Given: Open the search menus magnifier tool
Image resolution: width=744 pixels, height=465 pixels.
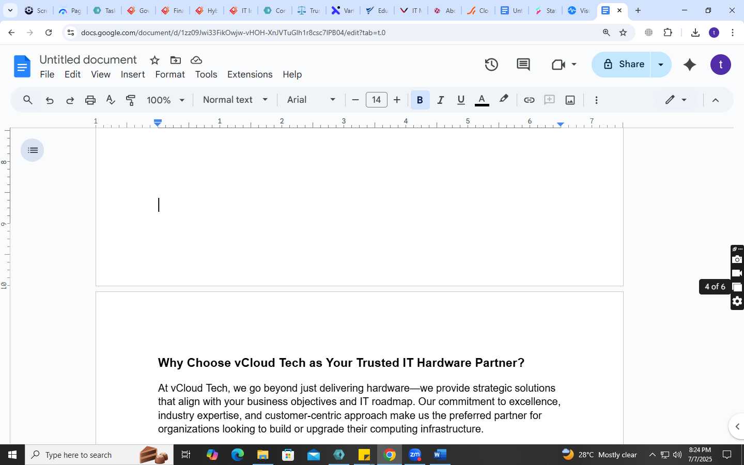Looking at the screenshot, I should click(x=28, y=100).
